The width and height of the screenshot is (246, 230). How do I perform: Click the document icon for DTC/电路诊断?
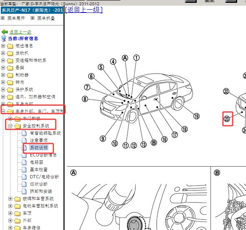click(24, 177)
